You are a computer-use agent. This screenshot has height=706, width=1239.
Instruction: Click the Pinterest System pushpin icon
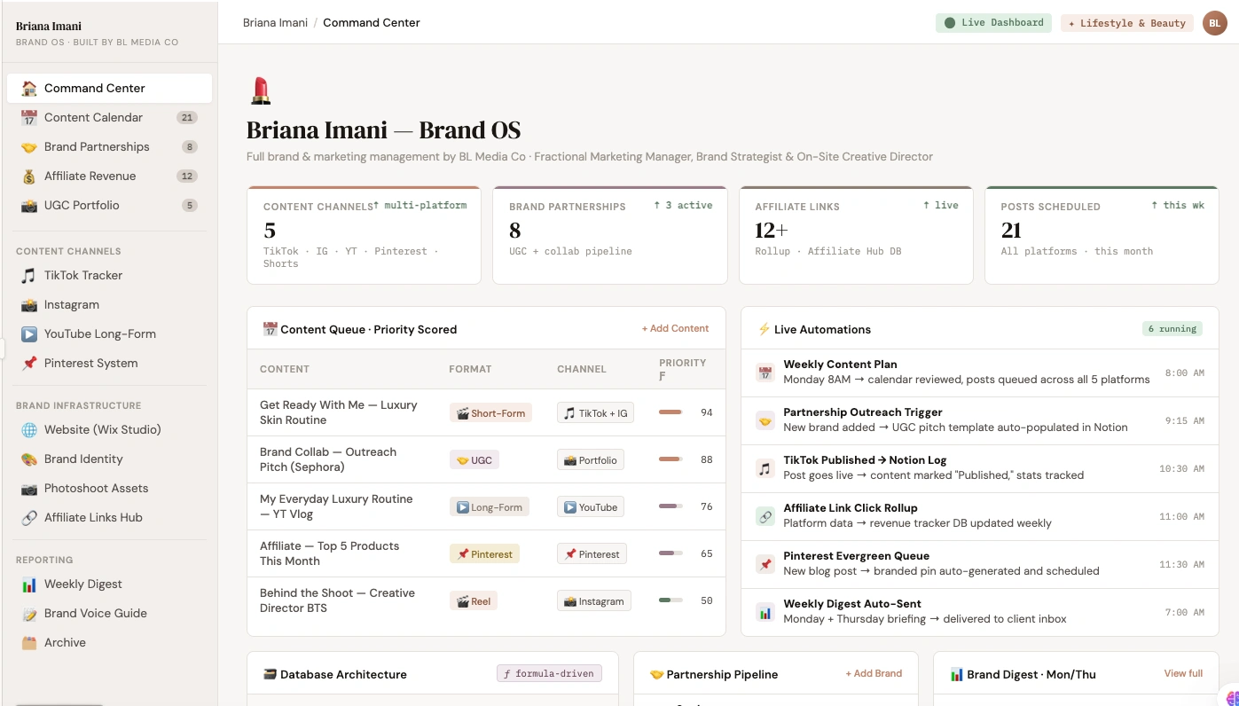pos(29,364)
